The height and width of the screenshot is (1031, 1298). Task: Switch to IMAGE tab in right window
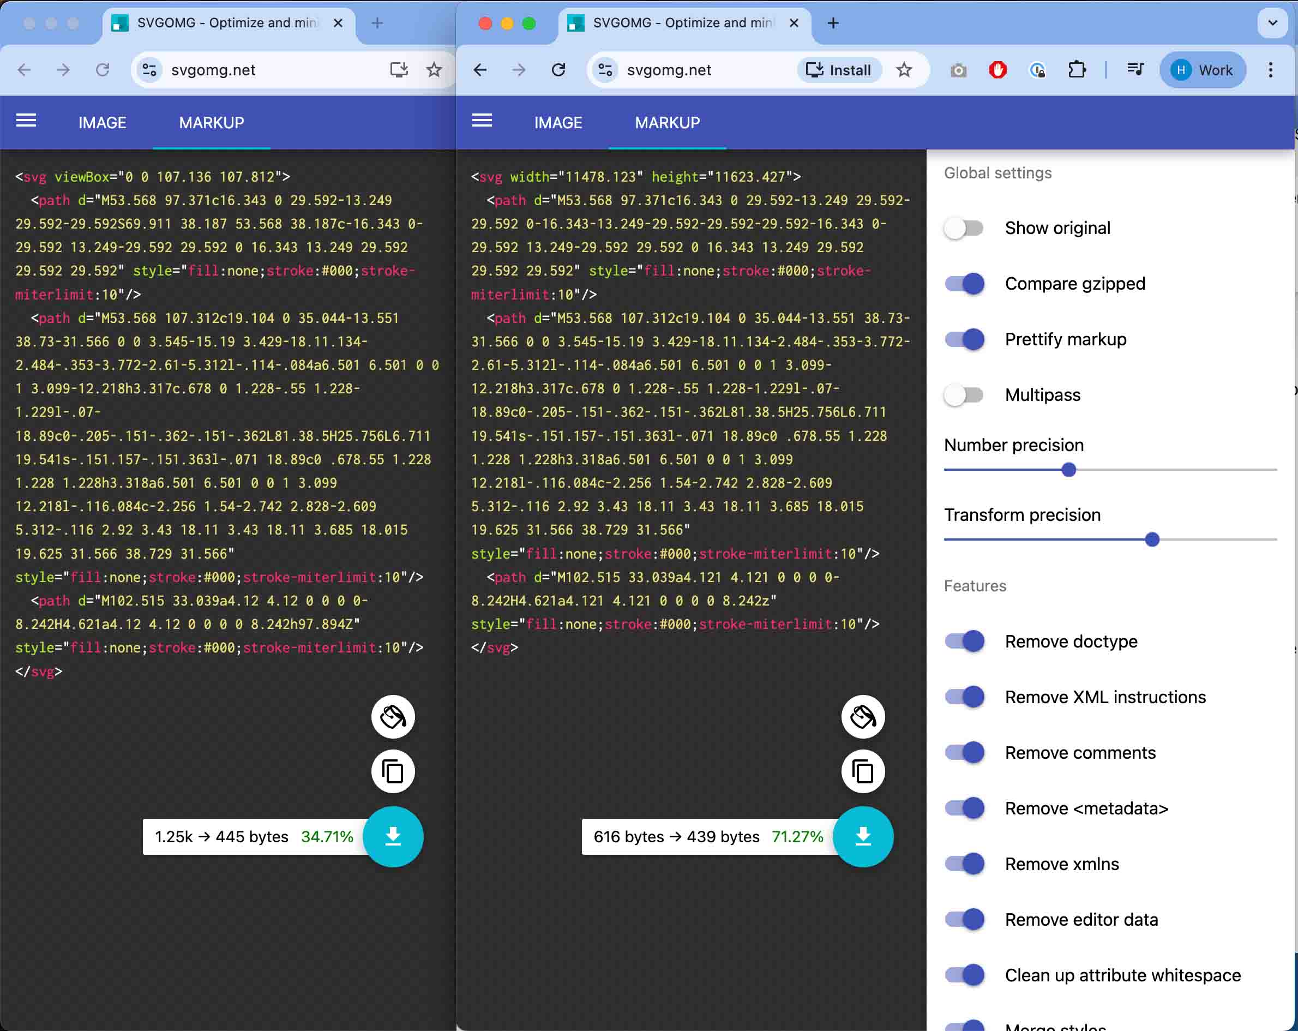[x=557, y=123]
